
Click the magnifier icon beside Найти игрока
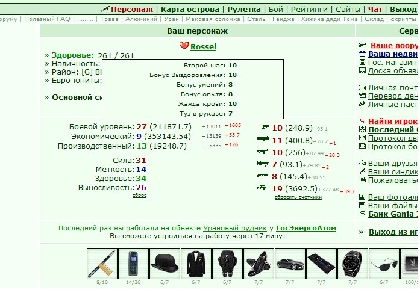(x=362, y=121)
